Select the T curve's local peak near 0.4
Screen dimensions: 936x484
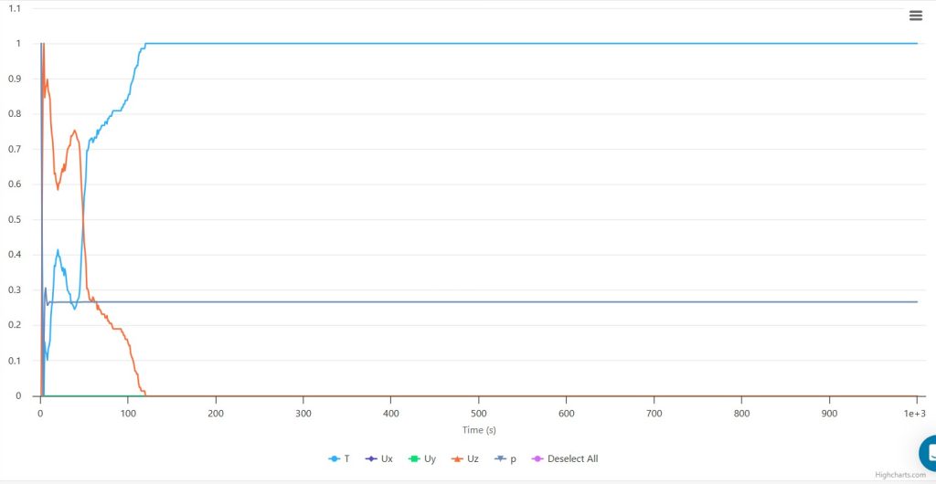58,250
